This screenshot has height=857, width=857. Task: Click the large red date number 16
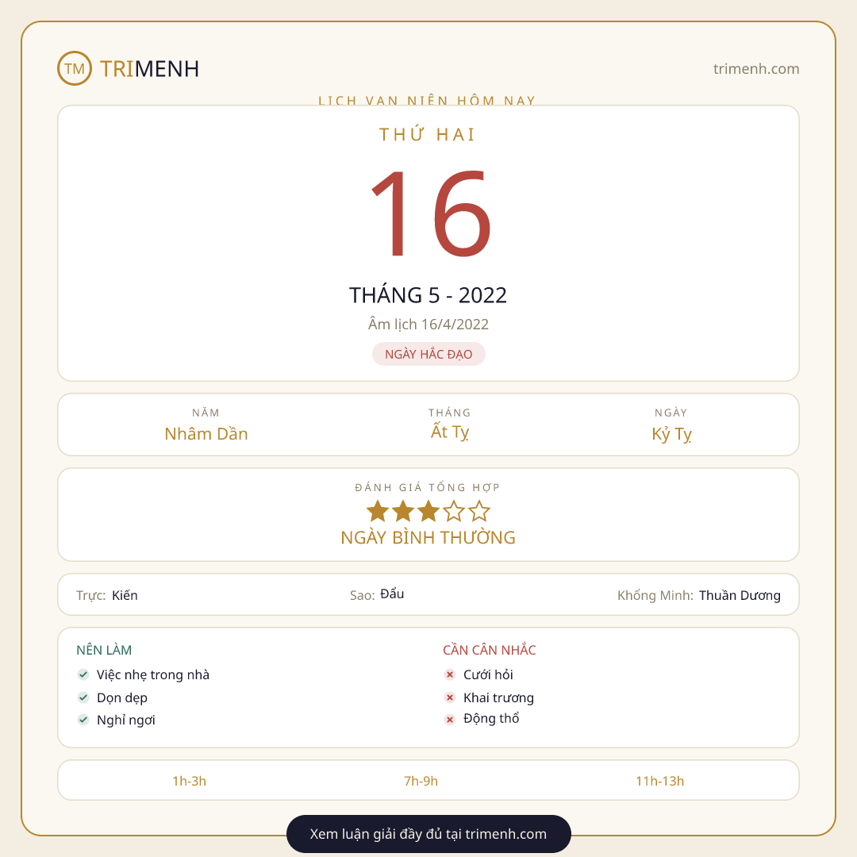(430, 213)
